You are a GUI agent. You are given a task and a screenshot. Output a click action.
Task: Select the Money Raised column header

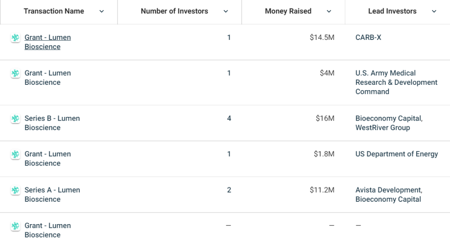pyautogui.click(x=288, y=11)
